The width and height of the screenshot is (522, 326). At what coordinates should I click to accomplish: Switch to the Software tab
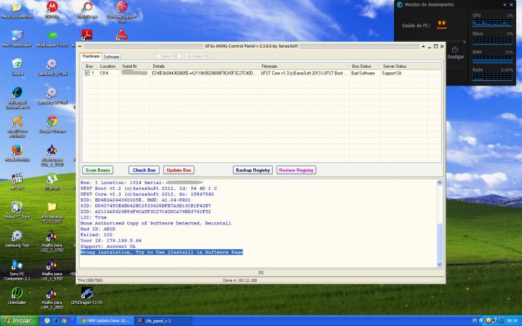[111, 57]
